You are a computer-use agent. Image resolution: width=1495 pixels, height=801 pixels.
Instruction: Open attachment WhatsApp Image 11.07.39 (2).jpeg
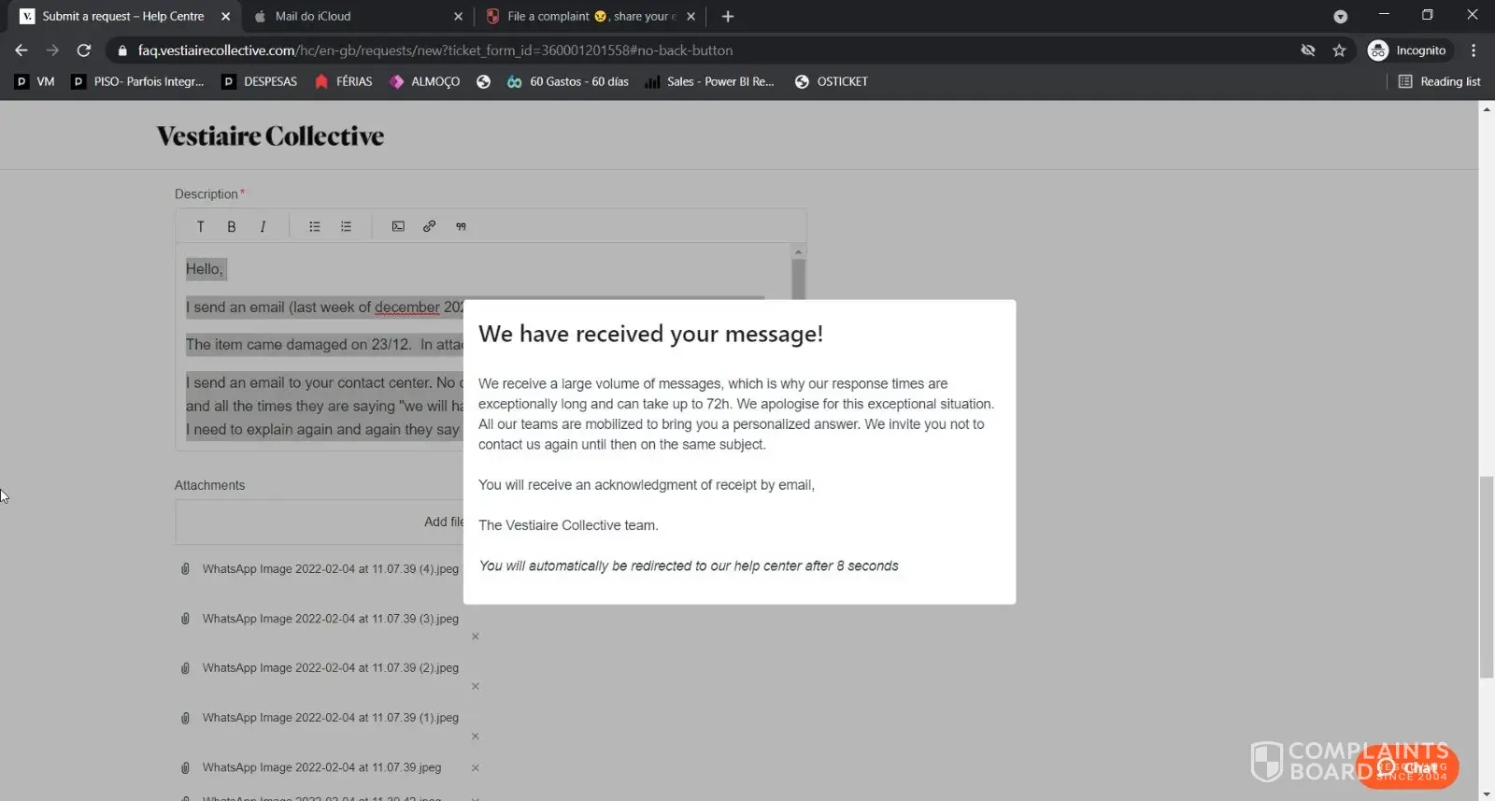pyautogui.click(x=331, y=668)
